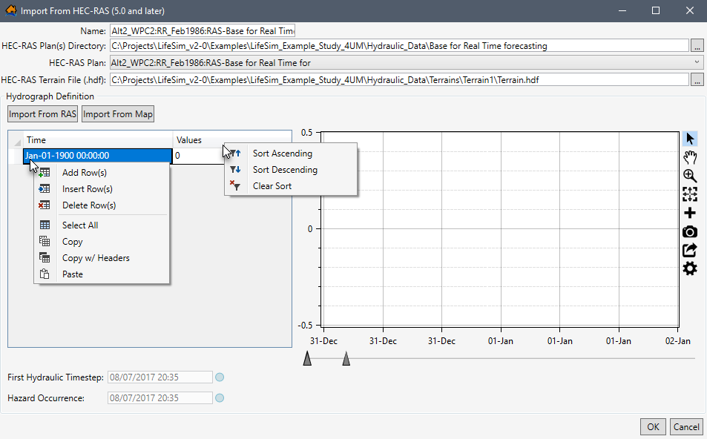Select the add point plus tool
The width and height of the screenshot is (707, 439).
point(690,213)
